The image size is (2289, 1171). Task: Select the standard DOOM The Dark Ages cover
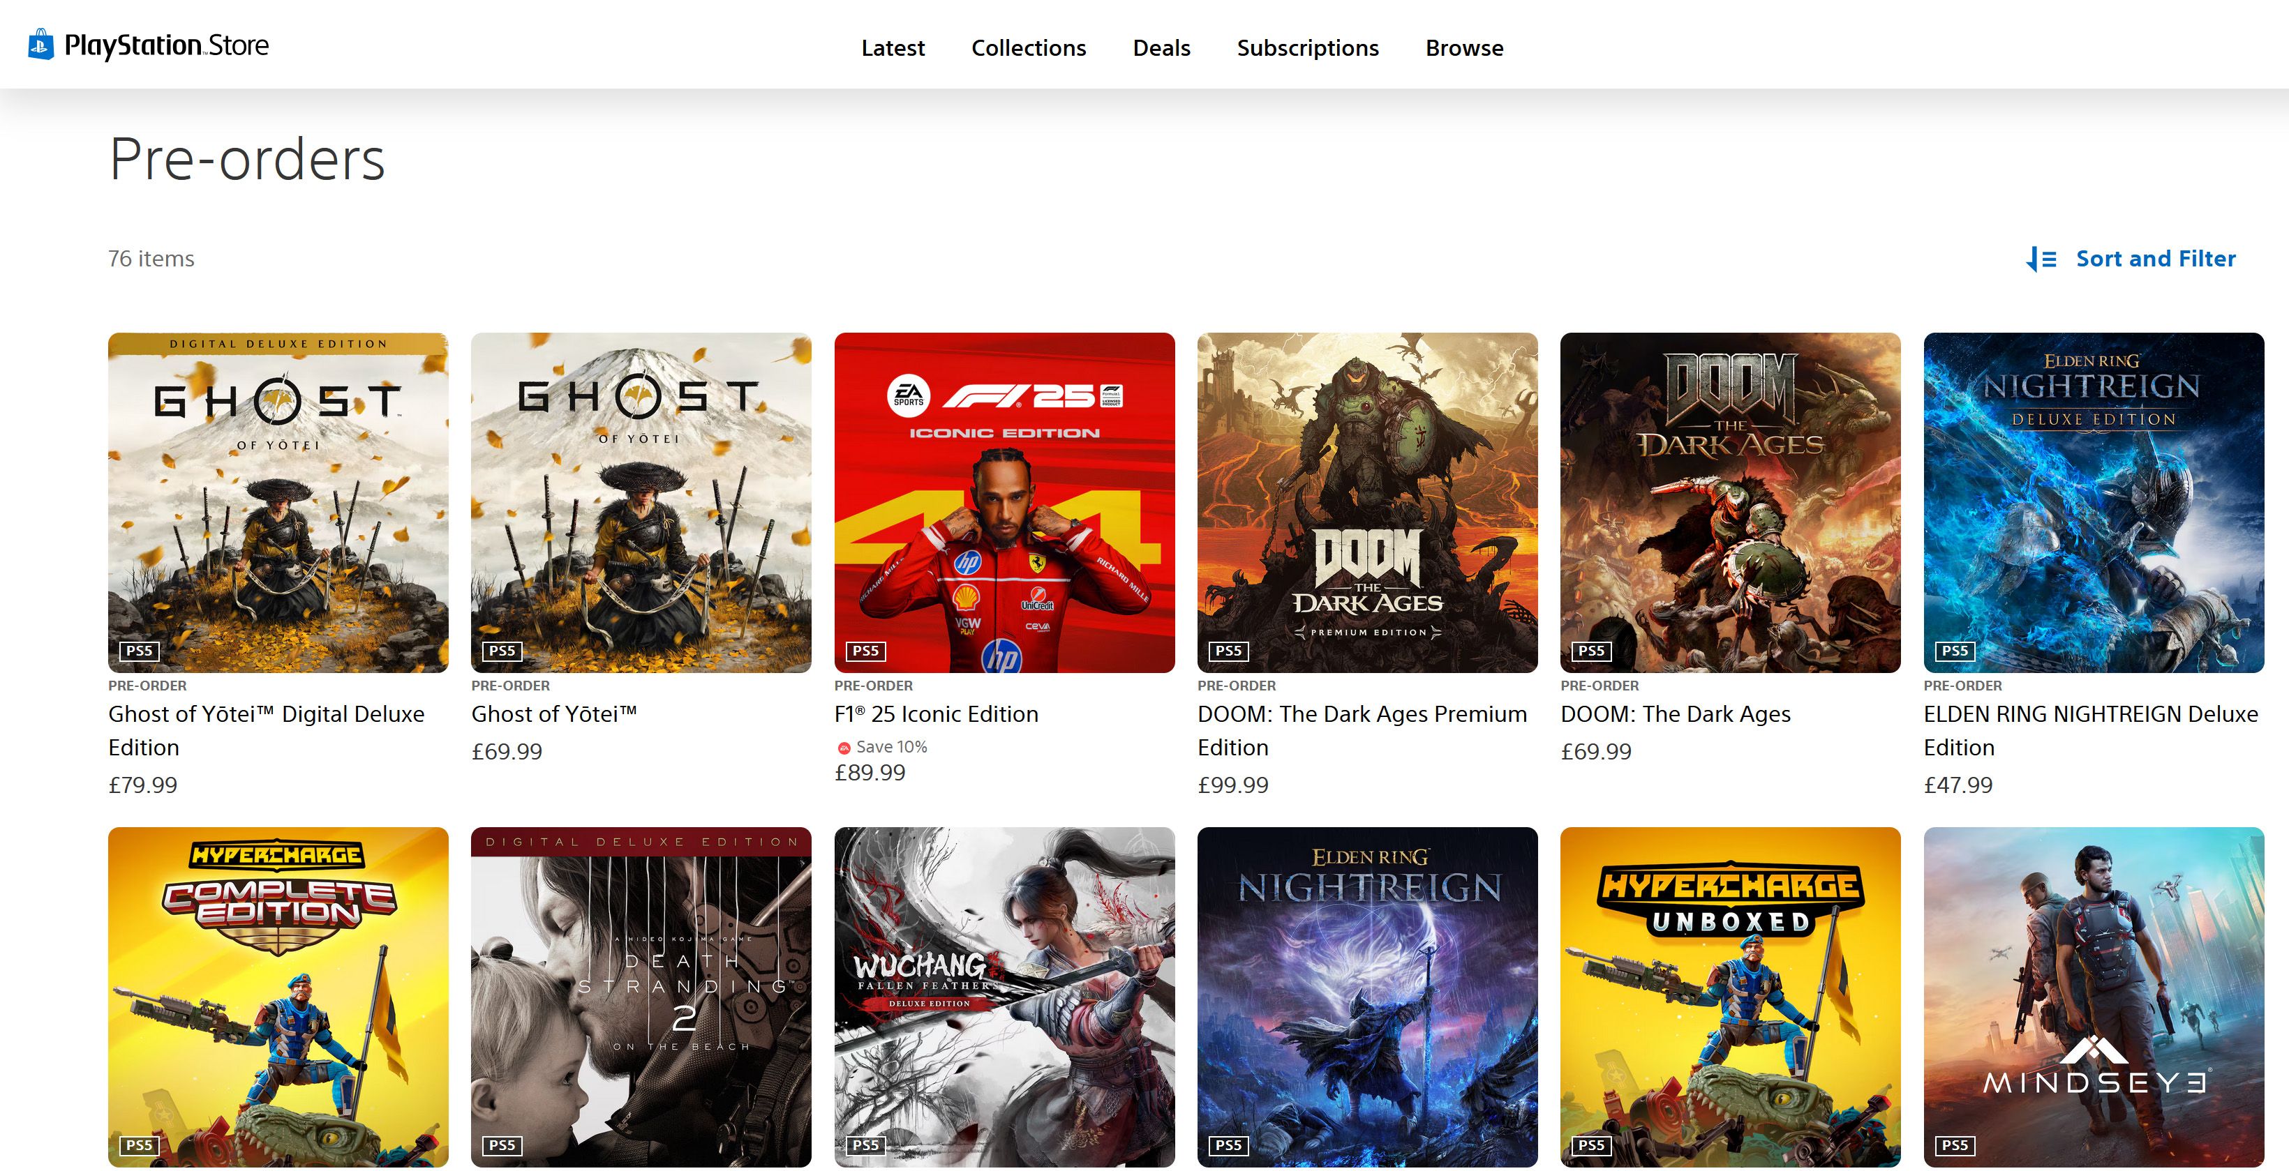1730,502
